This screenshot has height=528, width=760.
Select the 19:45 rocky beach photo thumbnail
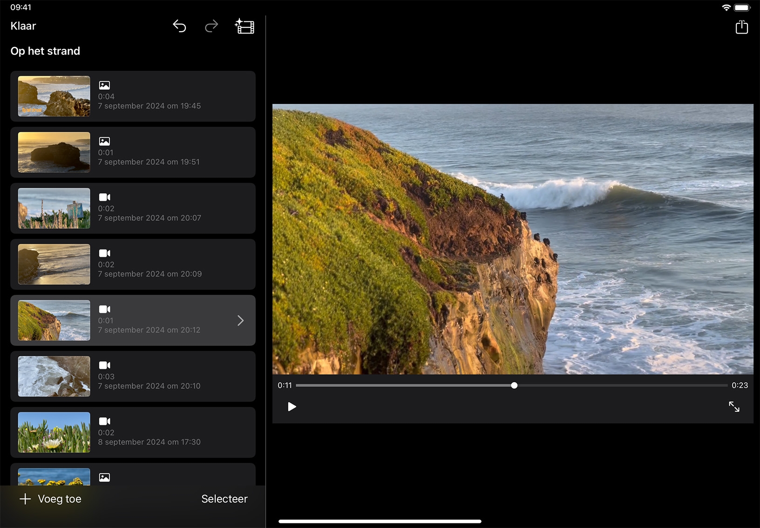pos(54,96)
